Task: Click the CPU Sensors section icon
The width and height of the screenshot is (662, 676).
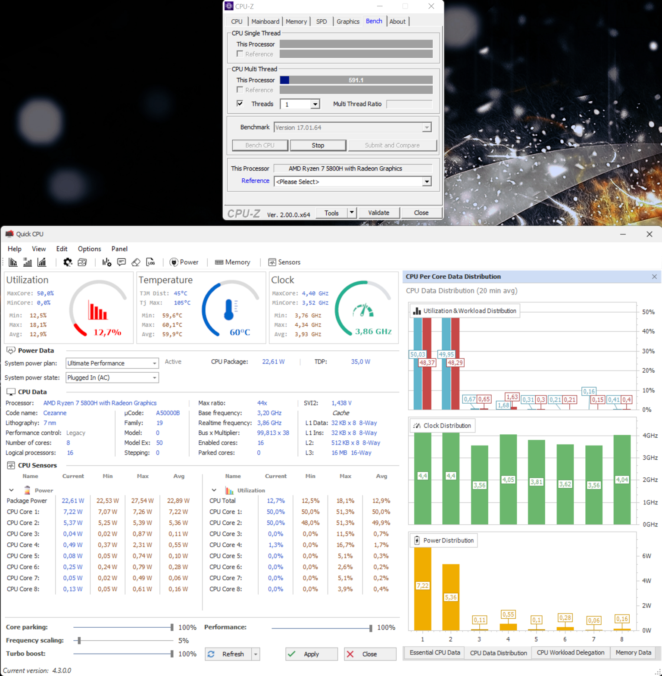Action: 11,465
